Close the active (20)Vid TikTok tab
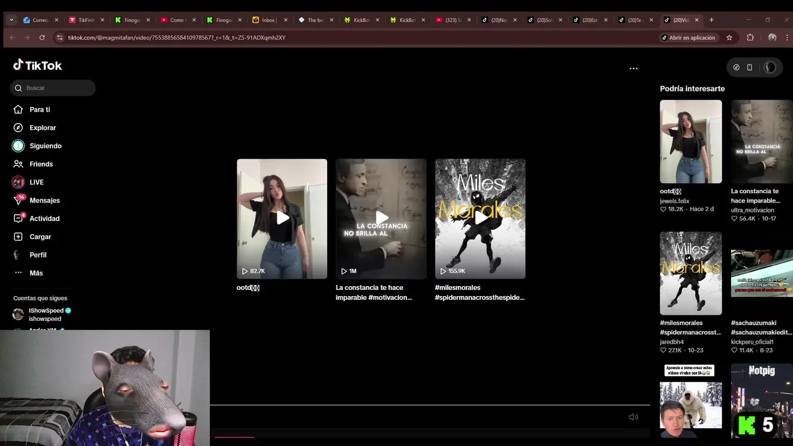This screenshot has height=446, width=793. [x=696, y=20]
